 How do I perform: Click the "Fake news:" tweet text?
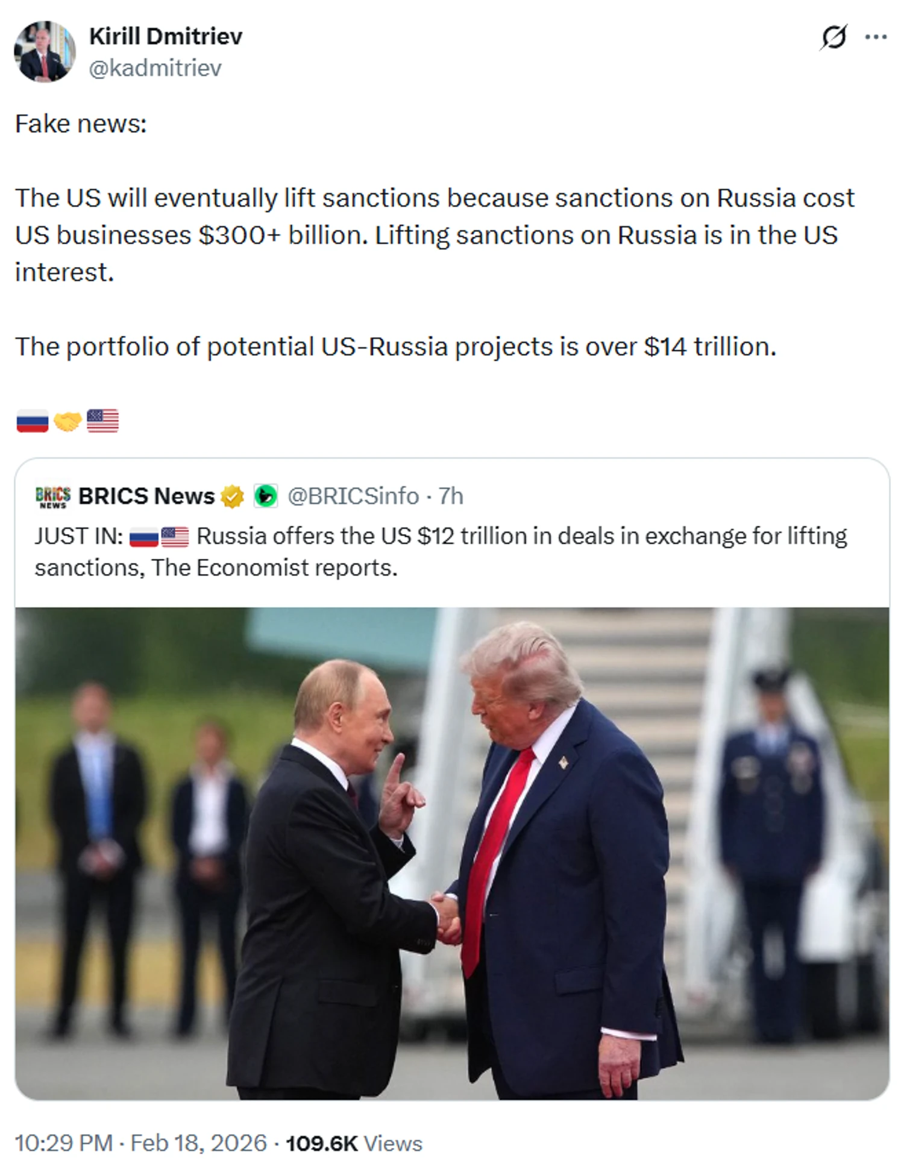pyautogui.click(x=81, y=124)
